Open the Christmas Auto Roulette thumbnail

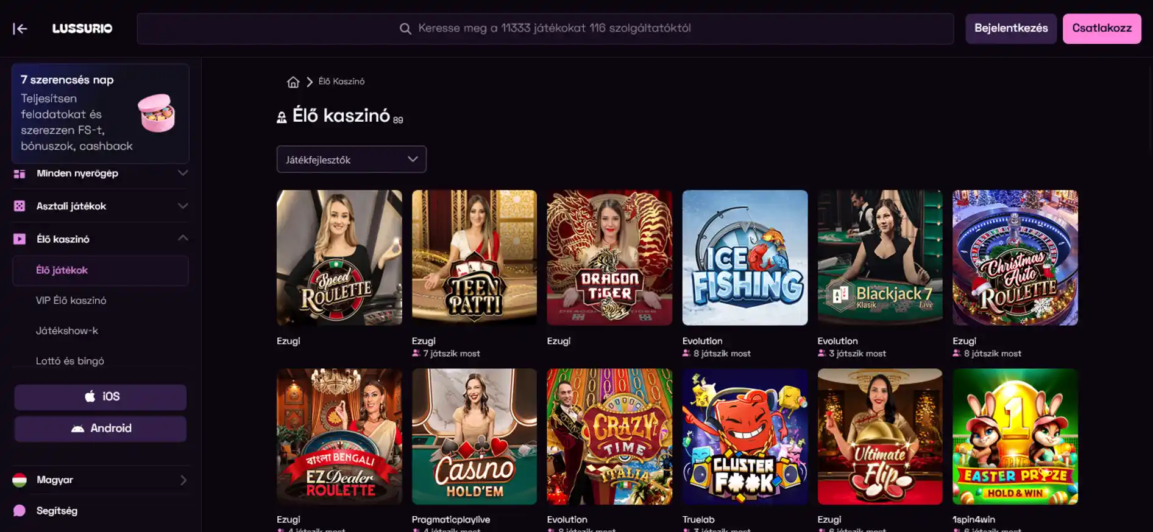tap(1015, 257)
